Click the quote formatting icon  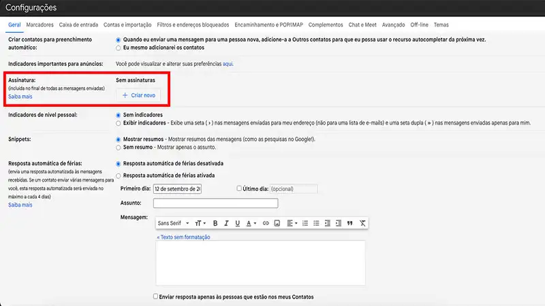tap(350, 223)
